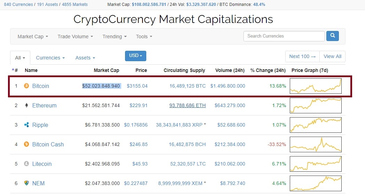The height and width of the screenshot is (194, 365).
Task: Click the NEM logo icon
Action: 26,183
